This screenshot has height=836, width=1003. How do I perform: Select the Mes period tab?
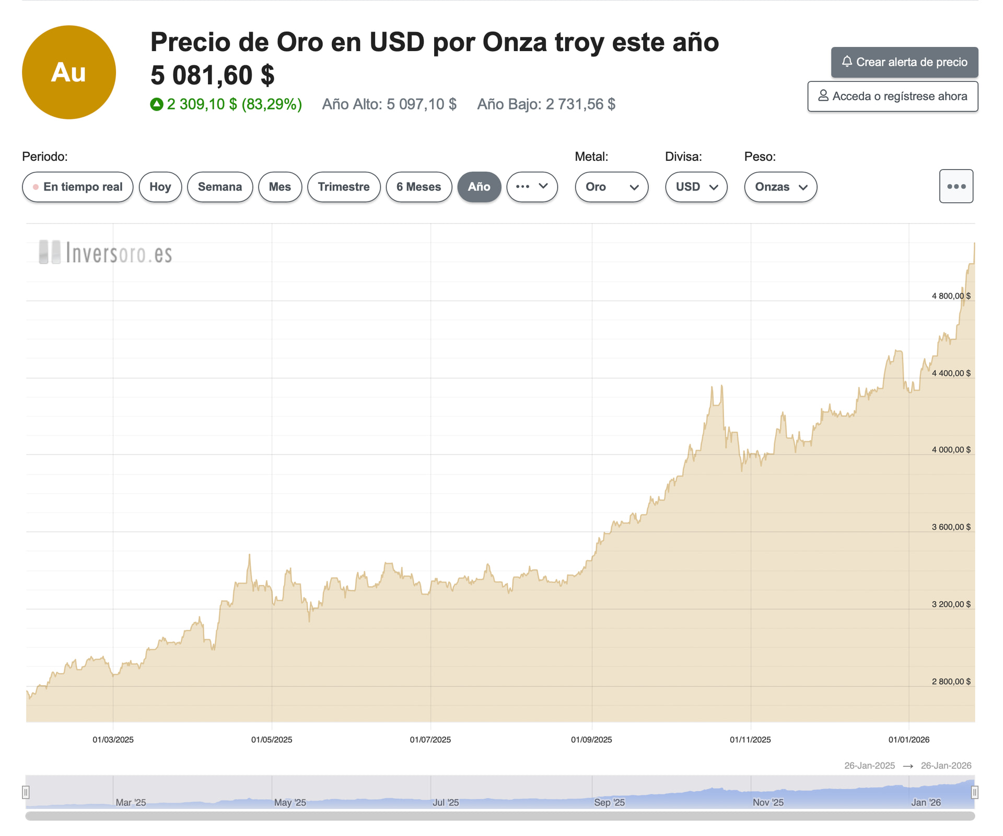coord(279,187)
